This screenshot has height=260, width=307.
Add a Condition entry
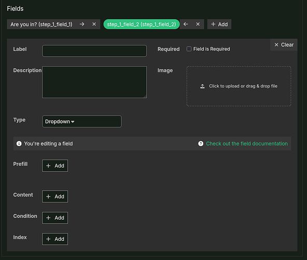pos(55,217)
